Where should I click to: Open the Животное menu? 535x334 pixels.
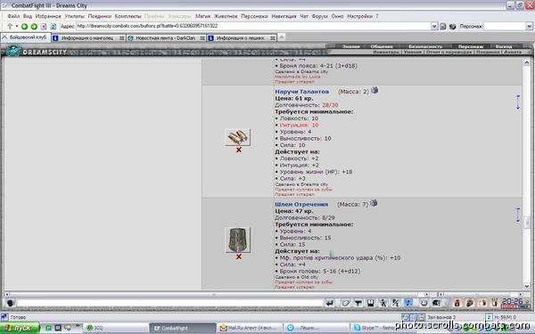point(226,16)
